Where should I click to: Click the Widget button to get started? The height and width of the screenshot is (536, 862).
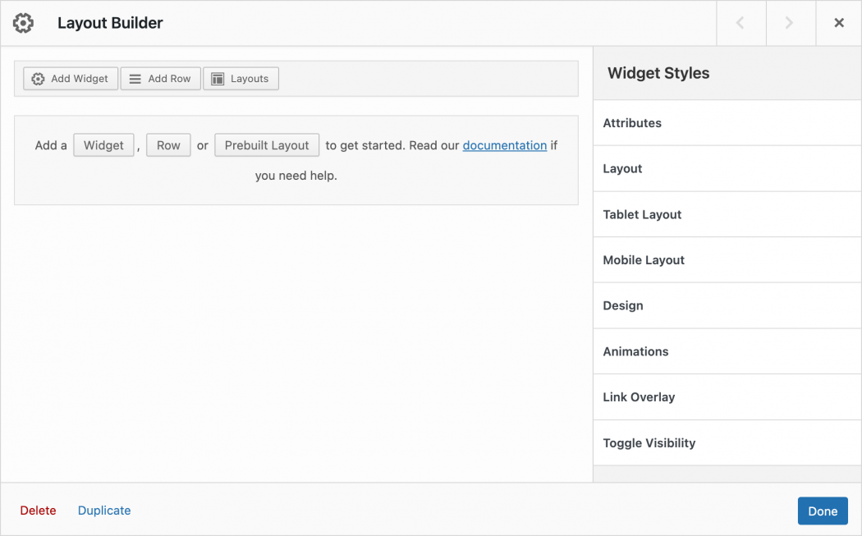pyautogui.click(x=103, y=144)
